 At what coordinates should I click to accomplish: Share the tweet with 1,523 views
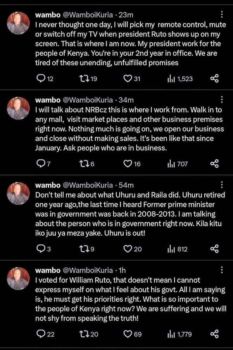[x=214, y=79]
